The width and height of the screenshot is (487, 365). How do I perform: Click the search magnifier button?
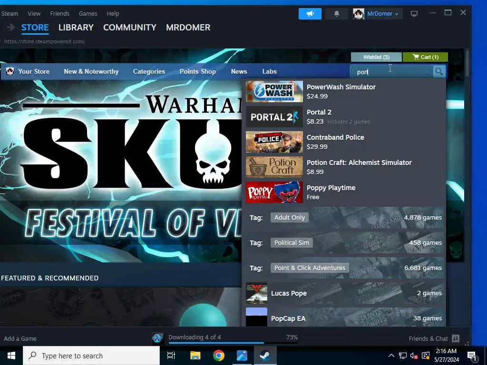[x=438, y=72]
